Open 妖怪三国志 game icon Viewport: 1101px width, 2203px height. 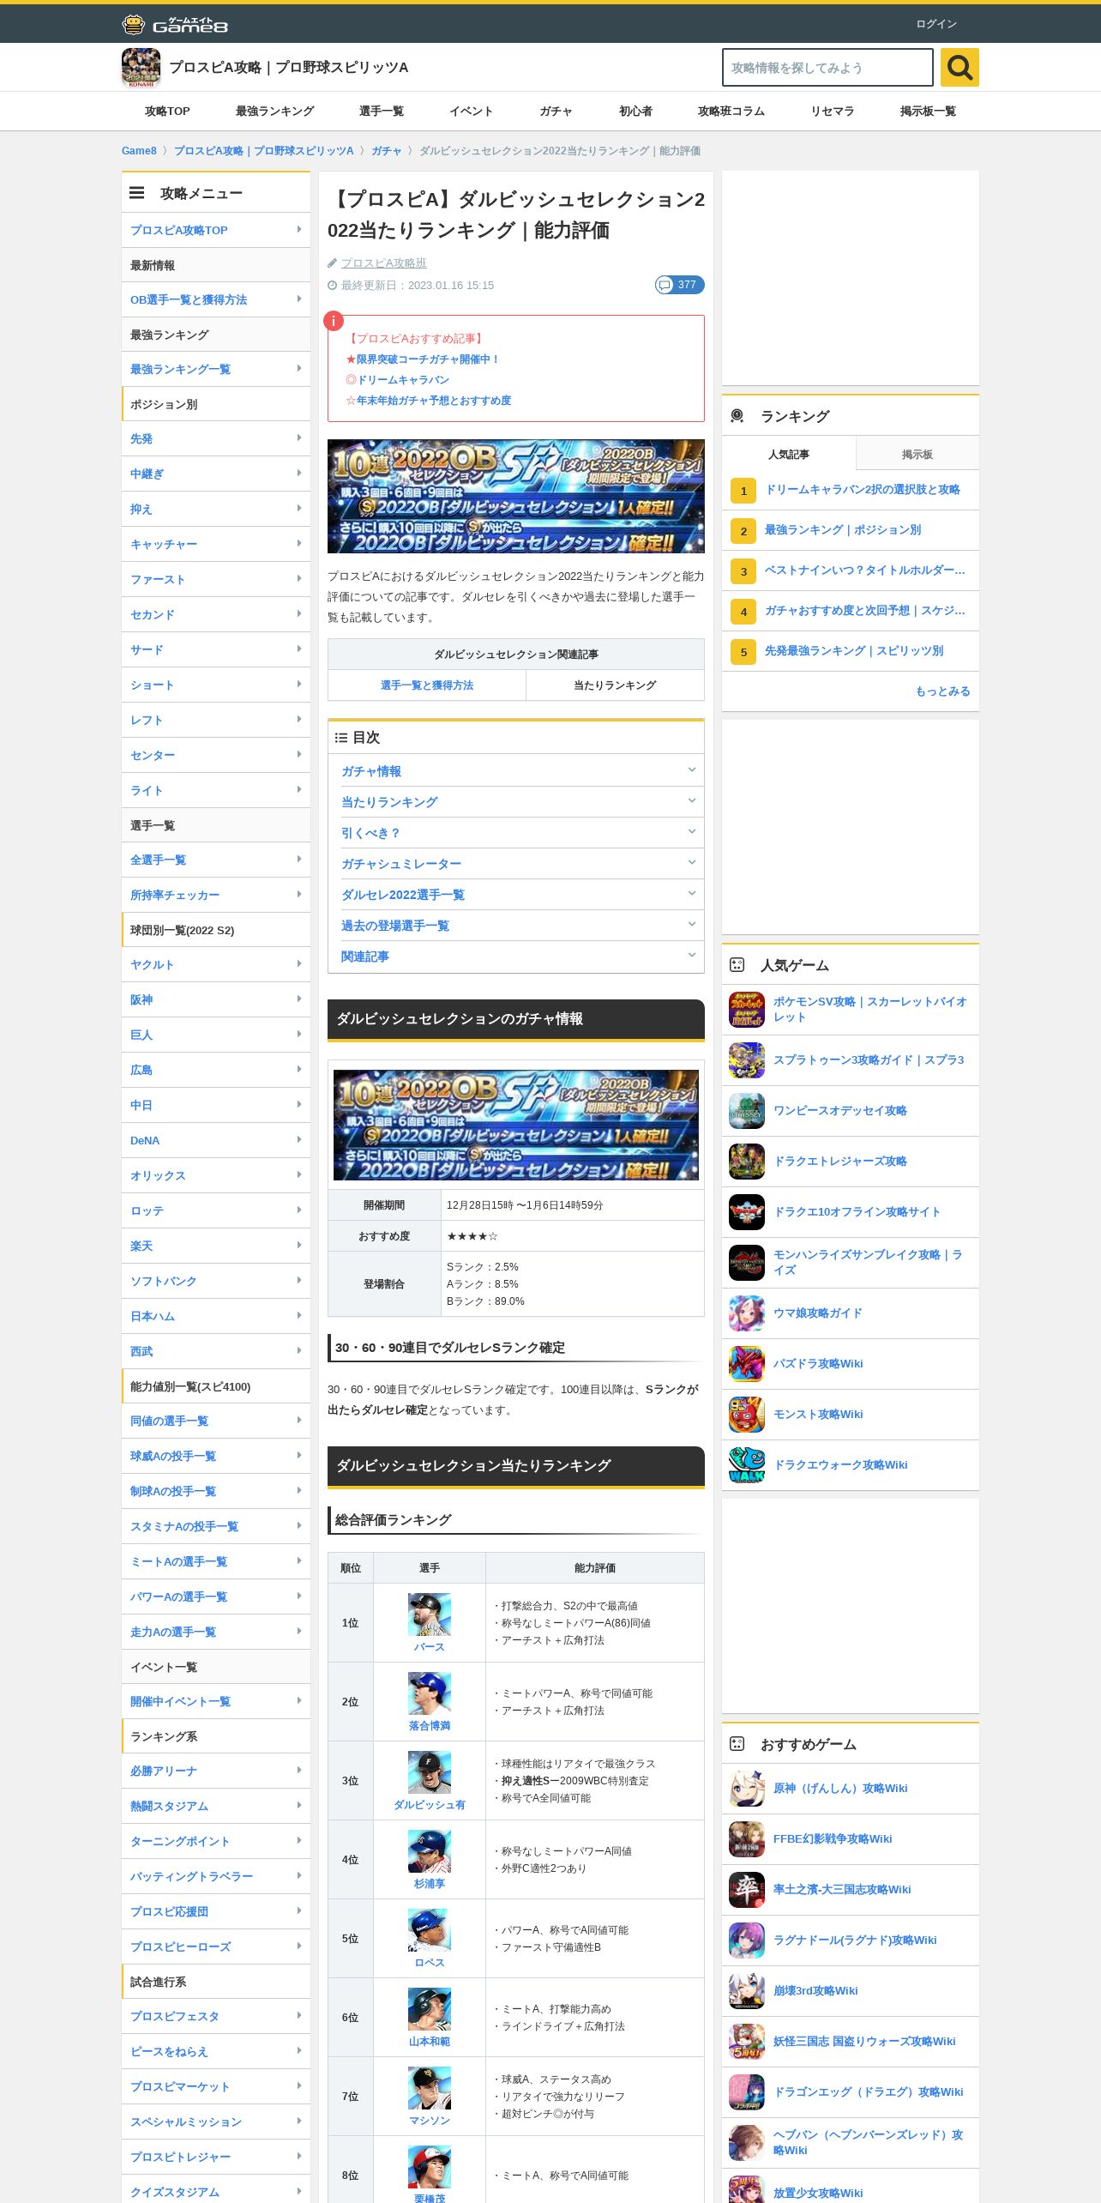(x=747, y=2042)
